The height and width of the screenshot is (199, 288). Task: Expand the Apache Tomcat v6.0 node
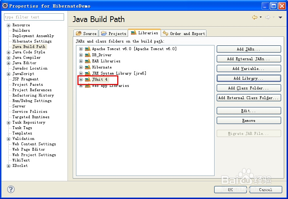81,49
